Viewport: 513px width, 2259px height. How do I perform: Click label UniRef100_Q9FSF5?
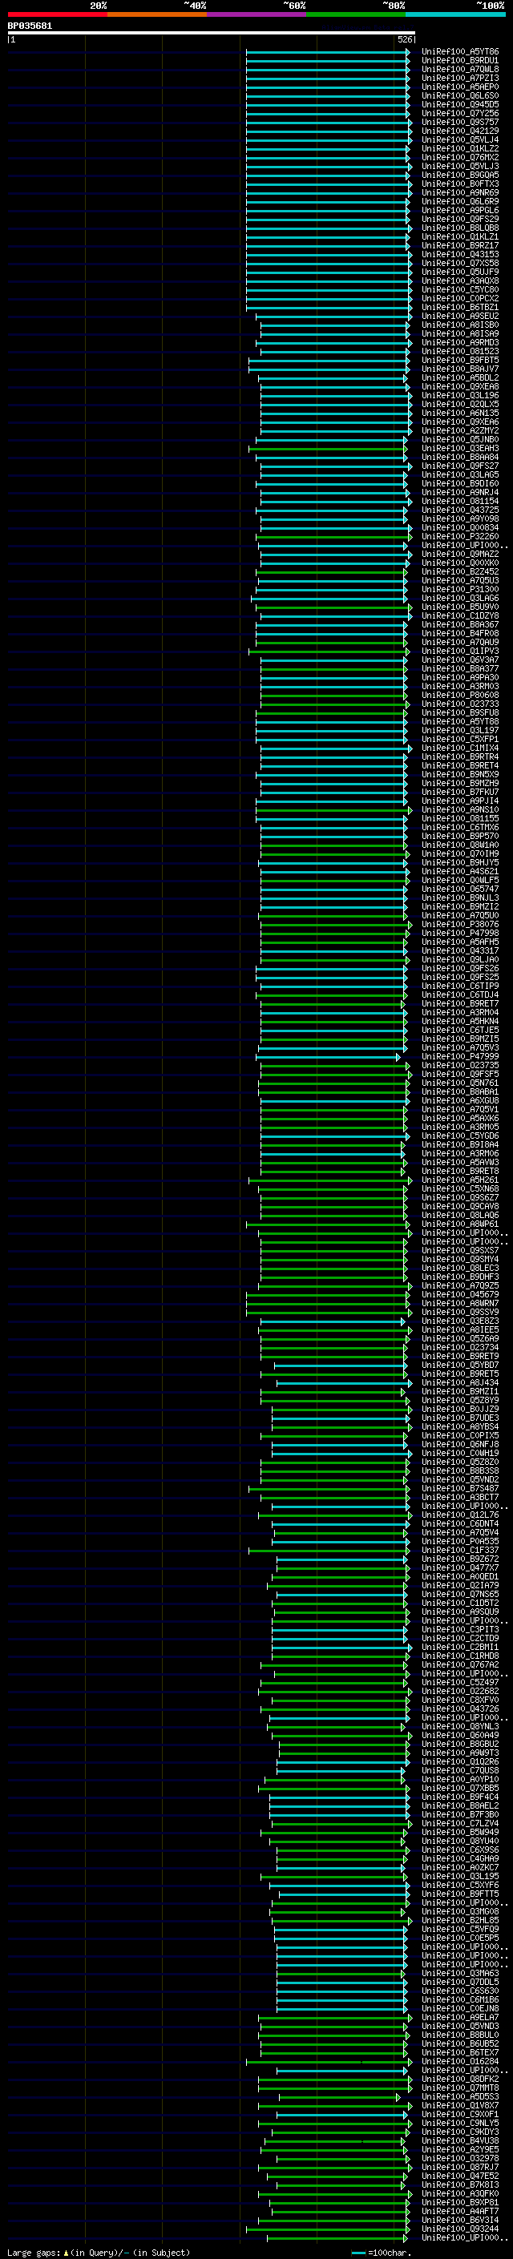tap(459, 1073)
